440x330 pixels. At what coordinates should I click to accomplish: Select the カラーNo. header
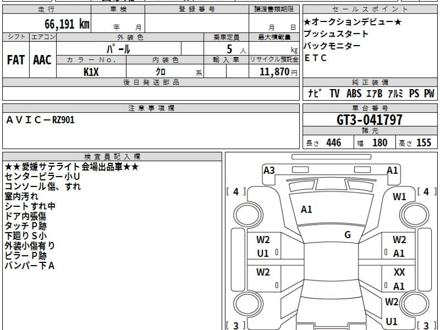91,60
